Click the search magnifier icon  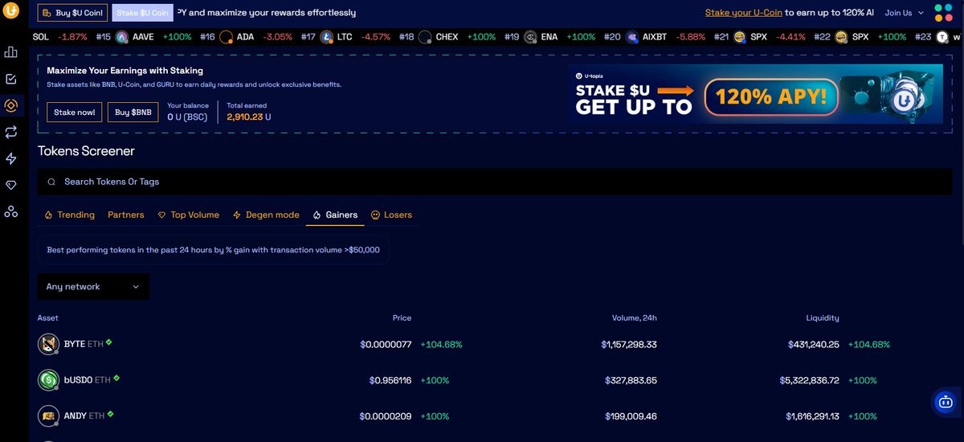click(51, 182)
